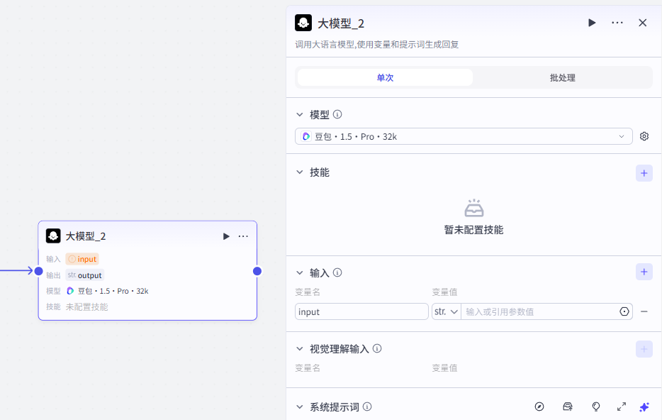Open the str. variable type dropdown
This screenshot has width=662, height=420.
pyautogui.click(x=446, y=311)
